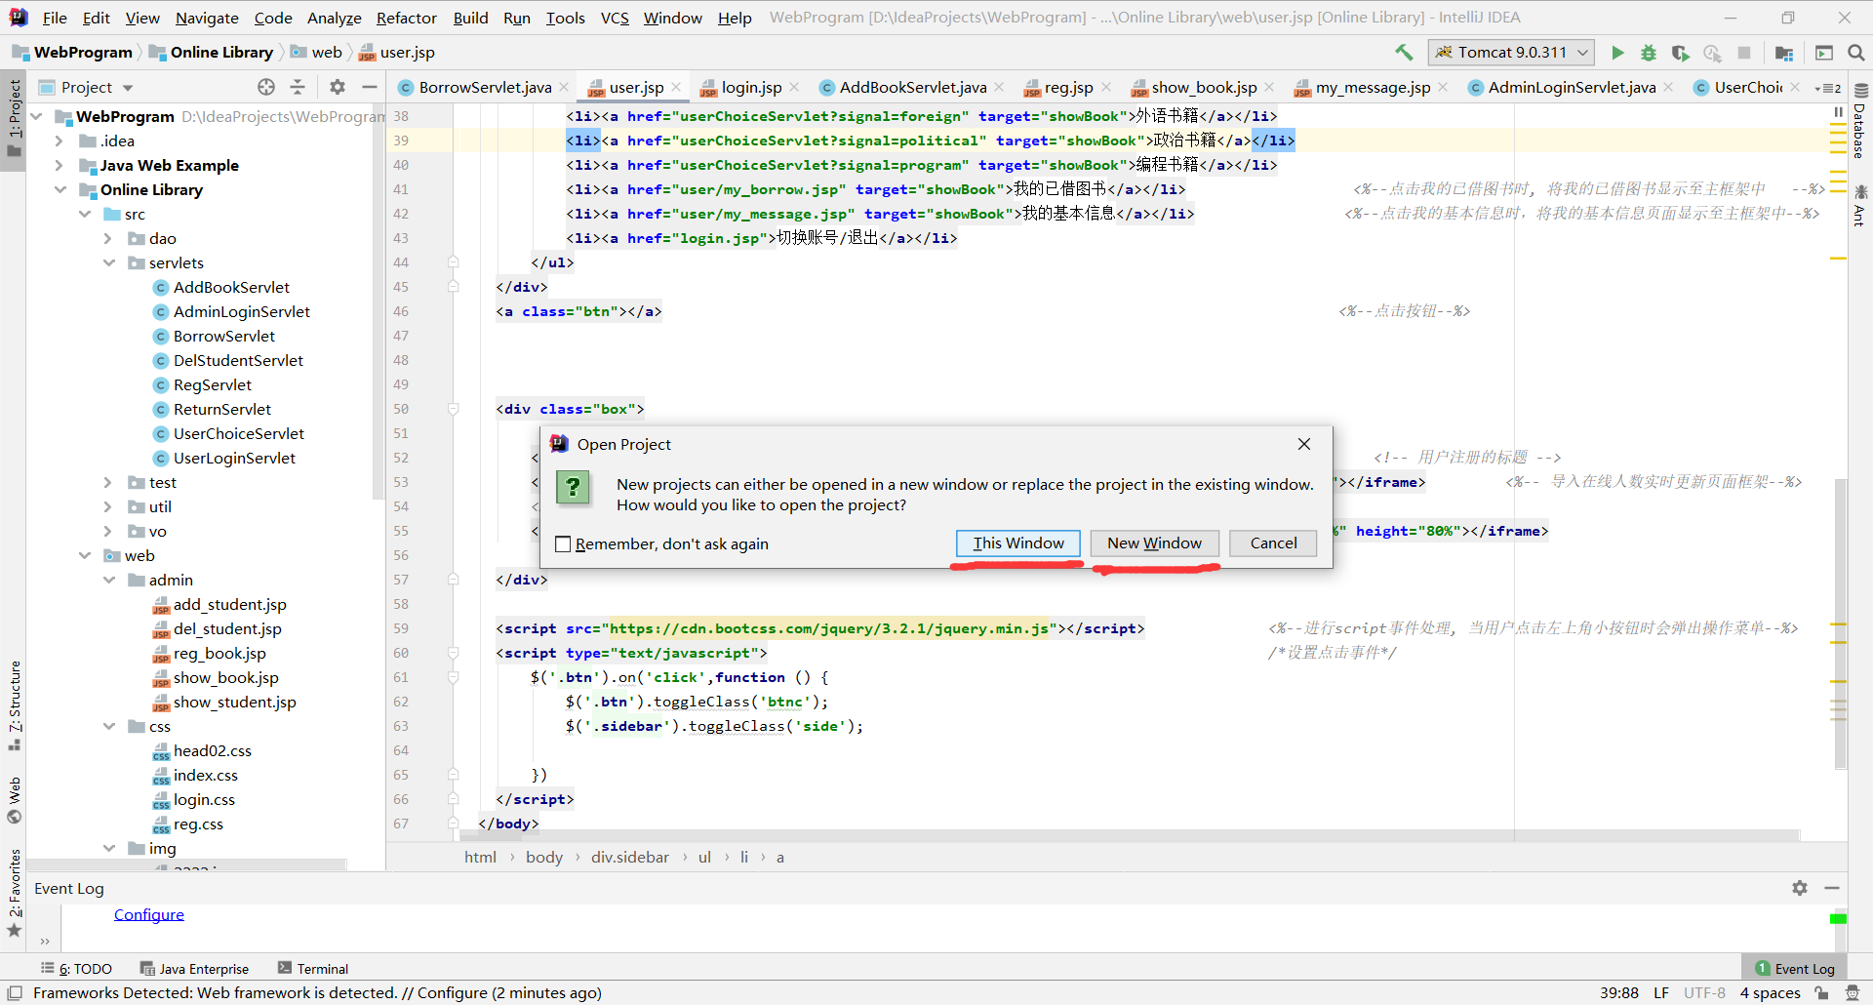Collapse the servlets package

[108, 262]
